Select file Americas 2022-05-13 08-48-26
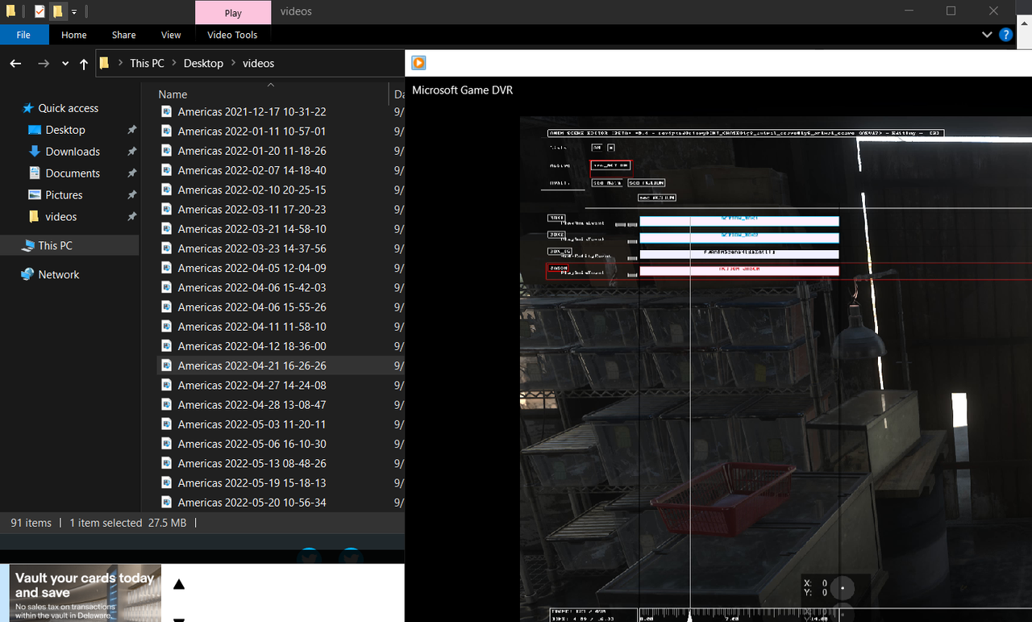Screen dimensions: 1032x622 click(x=252, y=464)
